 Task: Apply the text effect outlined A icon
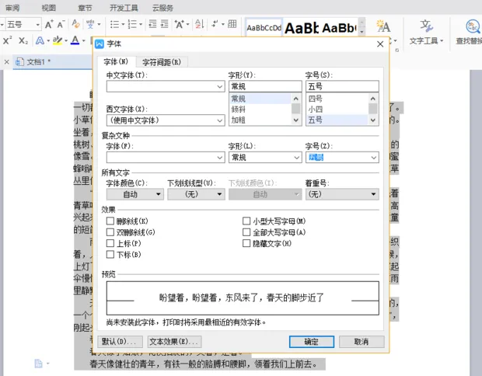pos(40,40)
